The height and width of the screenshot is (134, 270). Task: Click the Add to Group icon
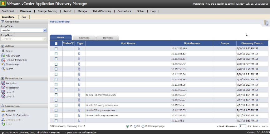coord(3,56)
